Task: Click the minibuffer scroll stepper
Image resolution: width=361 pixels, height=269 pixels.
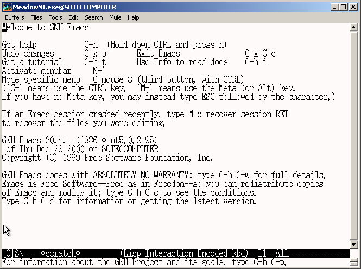Action: [353, 262]
